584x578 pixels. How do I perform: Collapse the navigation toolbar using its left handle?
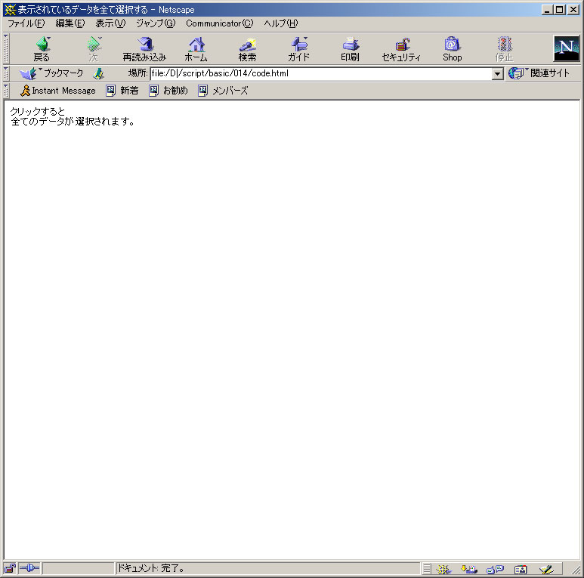(6, 49)
